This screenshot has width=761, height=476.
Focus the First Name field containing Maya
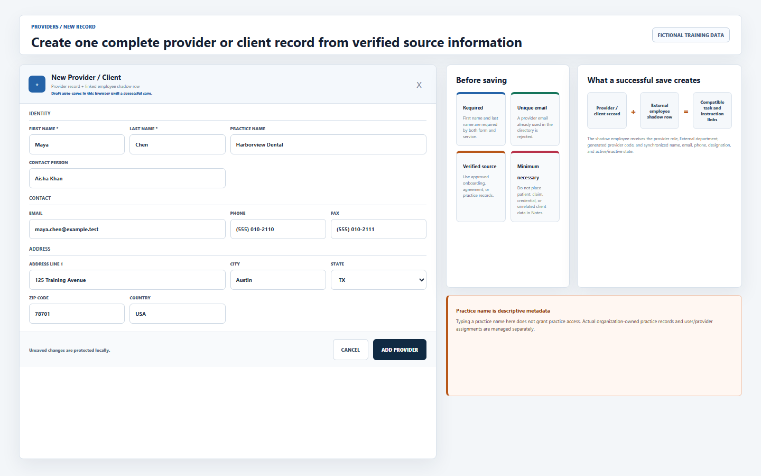(x=77, y=144)
